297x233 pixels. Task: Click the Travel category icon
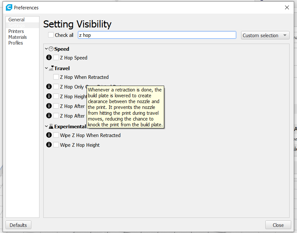(51, 68)
